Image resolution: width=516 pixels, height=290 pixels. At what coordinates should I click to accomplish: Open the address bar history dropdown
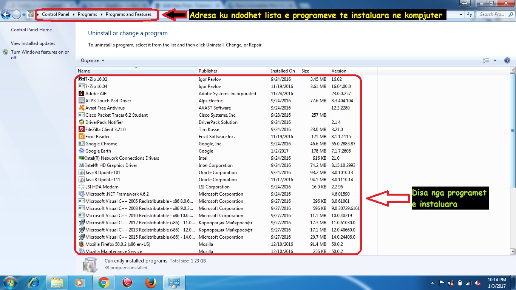tap(461, 14)
